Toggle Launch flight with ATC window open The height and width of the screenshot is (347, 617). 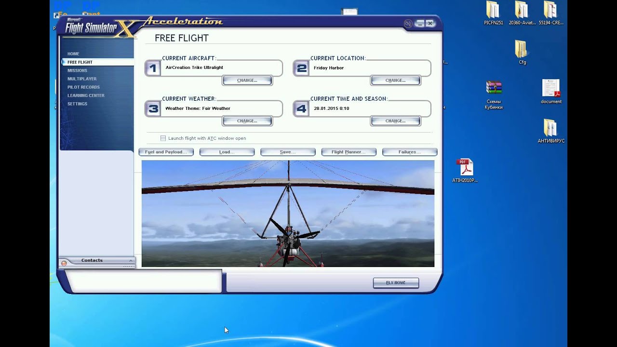click(163, 138)
